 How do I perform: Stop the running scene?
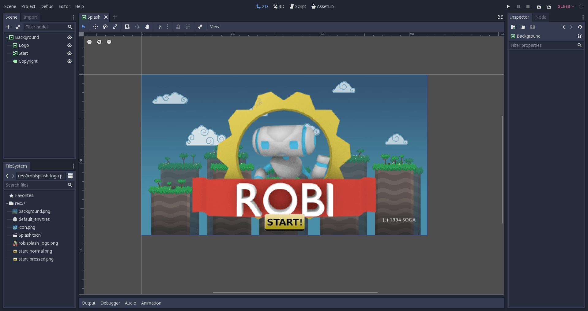coord(528,6)
